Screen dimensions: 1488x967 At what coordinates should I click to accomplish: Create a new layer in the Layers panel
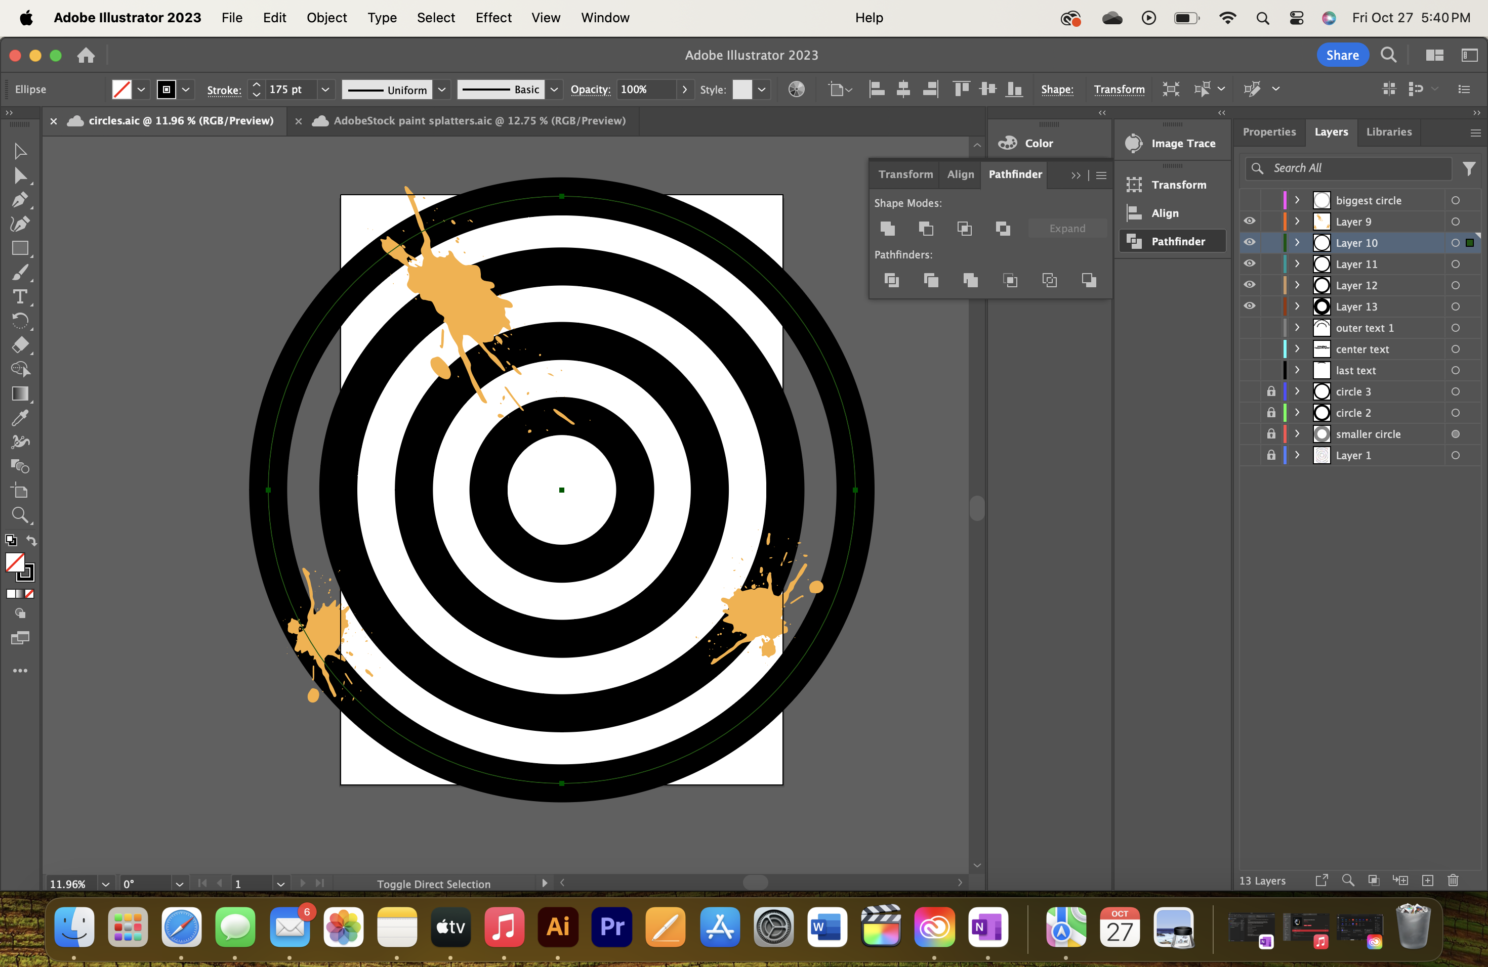pos(1428,881)
